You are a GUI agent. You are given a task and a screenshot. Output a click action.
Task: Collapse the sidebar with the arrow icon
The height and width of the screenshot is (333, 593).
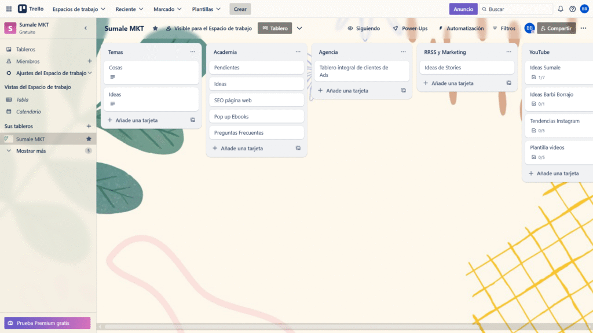(x=86, y=28)
